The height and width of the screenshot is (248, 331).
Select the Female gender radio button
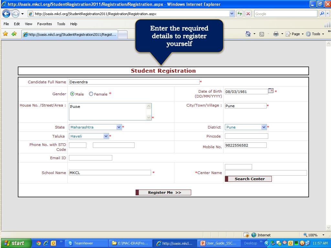(x=91, y=94)
